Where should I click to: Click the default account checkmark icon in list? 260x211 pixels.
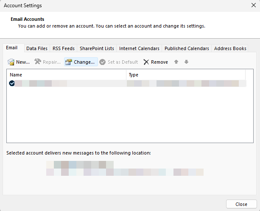[x=12, y=83]
